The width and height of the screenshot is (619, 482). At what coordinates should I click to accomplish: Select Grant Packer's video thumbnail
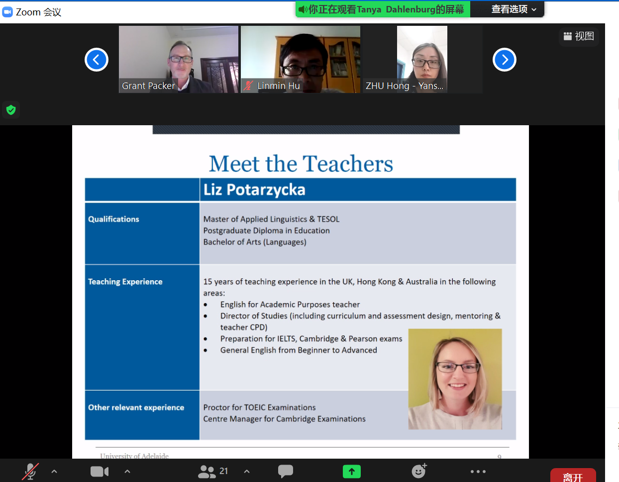(x=179, y=59)
